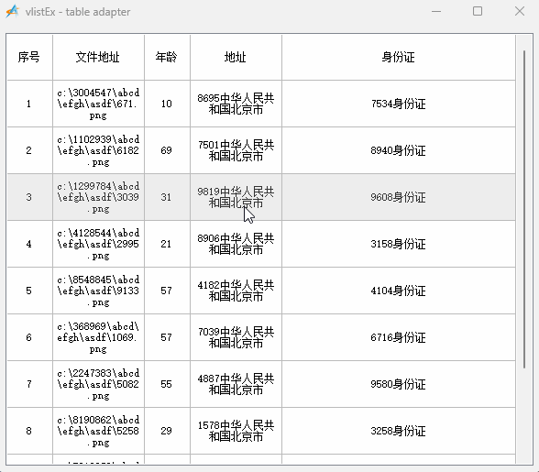Image resolution: width=539 pixels, height=472 pixels.
Task: Select row 1 file path cell ending 671.png
Action: point(98,104)
